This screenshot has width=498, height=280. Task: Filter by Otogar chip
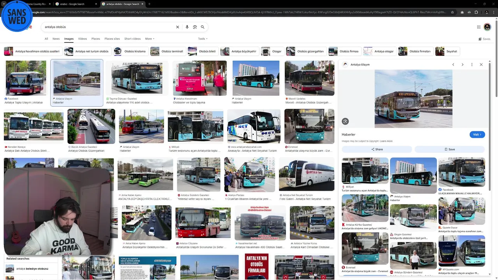point(272,51)
